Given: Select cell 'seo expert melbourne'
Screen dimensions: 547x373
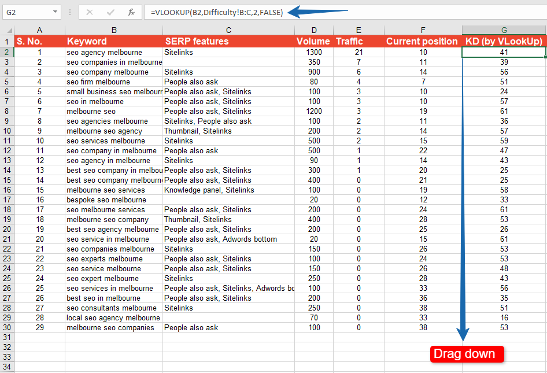Looking at the screenshot, I should point(114,278).
